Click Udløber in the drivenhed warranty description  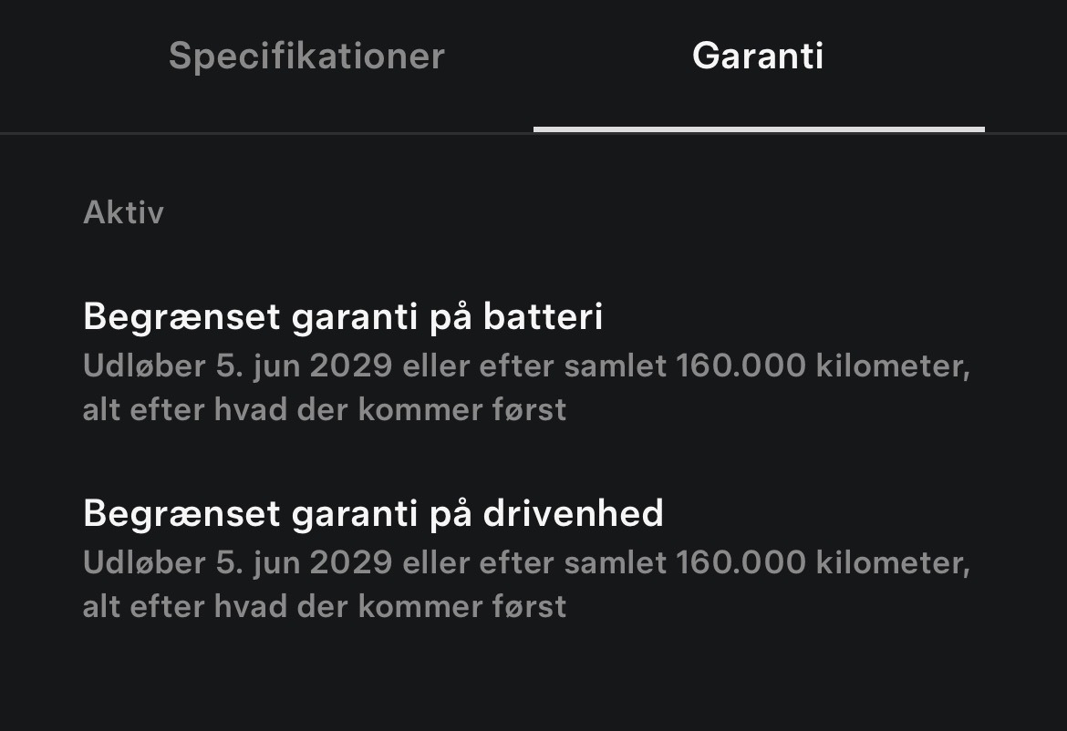point(144,563)
